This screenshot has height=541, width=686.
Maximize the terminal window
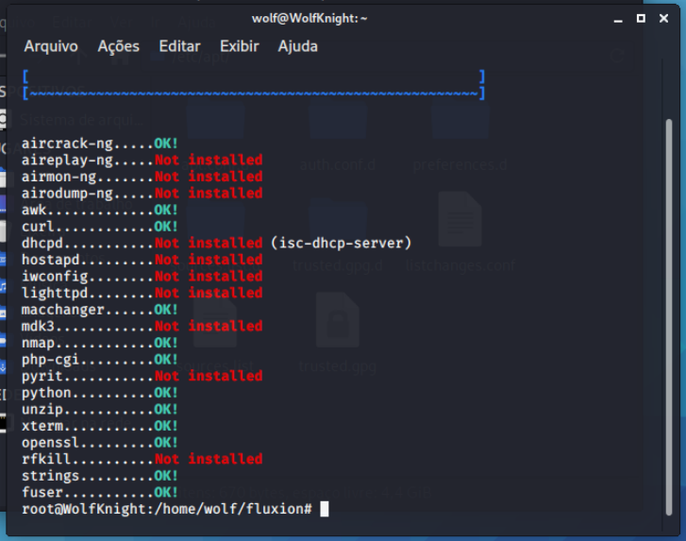pyautogui.click(x=641, y=18)
